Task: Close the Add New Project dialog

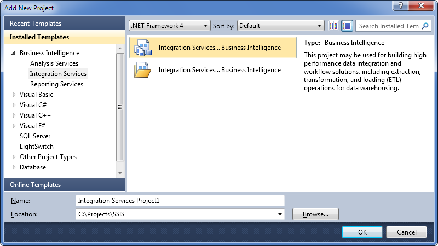Action: (421, 5)
